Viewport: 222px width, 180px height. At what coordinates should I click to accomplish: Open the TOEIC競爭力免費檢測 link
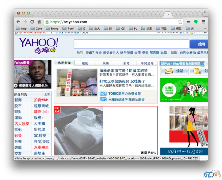(124, 93)
